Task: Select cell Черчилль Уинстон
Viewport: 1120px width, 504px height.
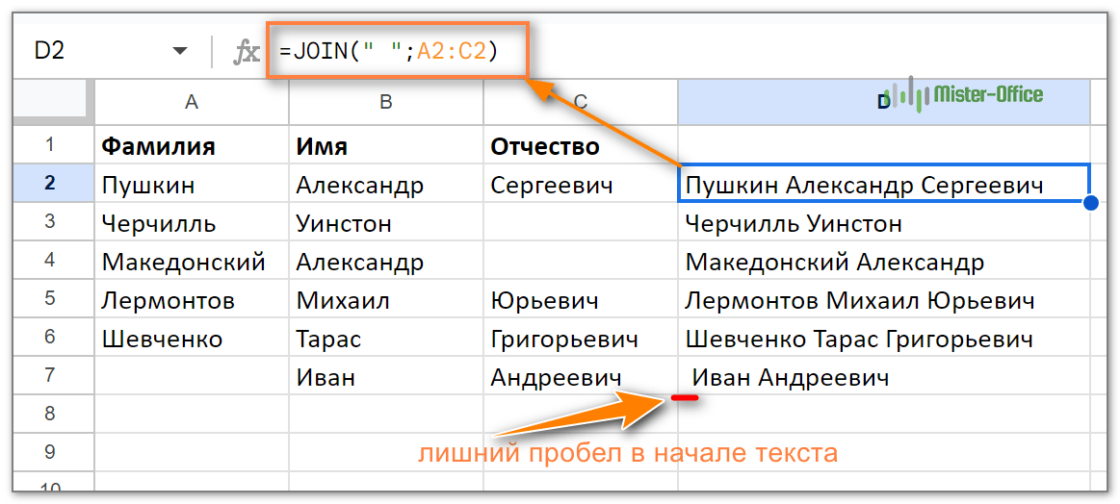Action: (x=883, y=222)
